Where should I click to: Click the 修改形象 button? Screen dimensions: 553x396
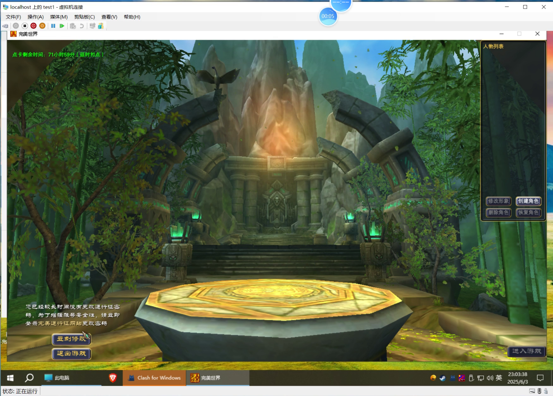499,201
